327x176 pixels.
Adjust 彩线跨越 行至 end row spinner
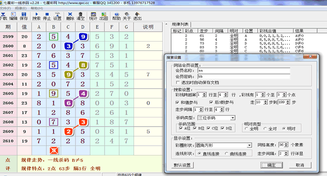pos(226,95)
